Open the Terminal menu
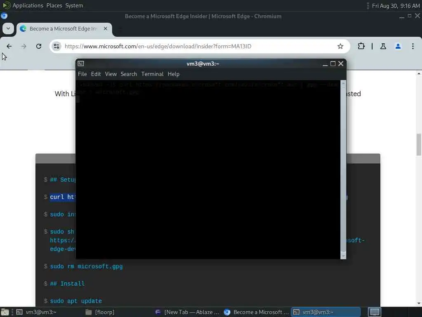 152,74
